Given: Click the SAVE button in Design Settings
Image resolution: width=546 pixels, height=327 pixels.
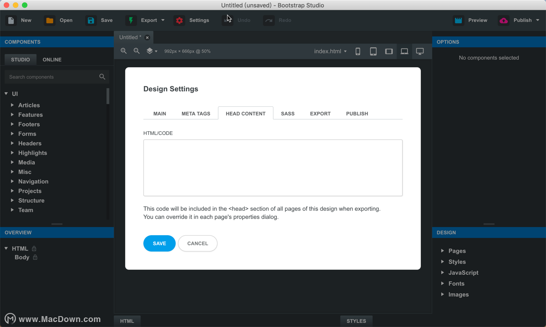Looking at the screenshot, I should (x=159, y=243).
